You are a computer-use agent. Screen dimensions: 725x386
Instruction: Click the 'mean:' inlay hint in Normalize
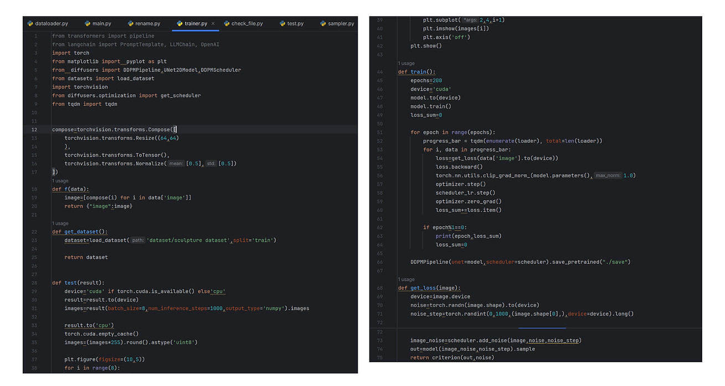(176, 164)
